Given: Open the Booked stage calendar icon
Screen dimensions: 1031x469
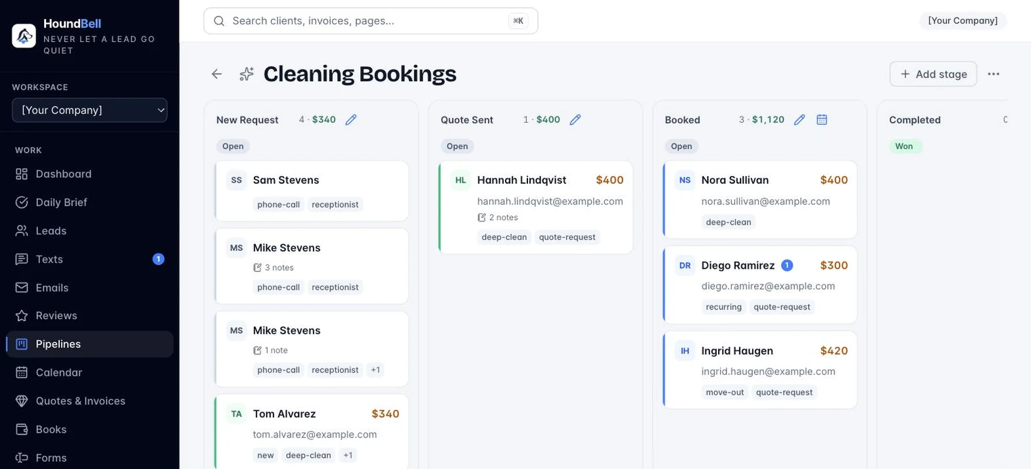Looking at the screenshot, I should pyautogui.click(x=822, y=120).
